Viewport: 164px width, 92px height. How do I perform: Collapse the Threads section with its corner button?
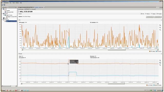pyautogui.click(x=161, y=54)
